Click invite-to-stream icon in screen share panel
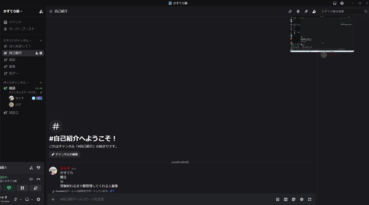Image resolution: width=369 pixels, height=205 pixels. (x=31, y=168)
